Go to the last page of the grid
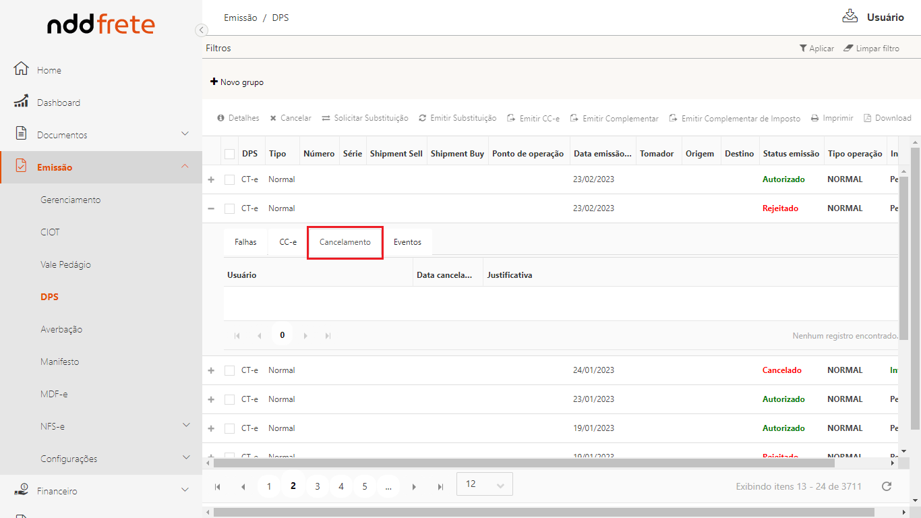921x518 pixels. pyautogui.click(x=440, y=486)
